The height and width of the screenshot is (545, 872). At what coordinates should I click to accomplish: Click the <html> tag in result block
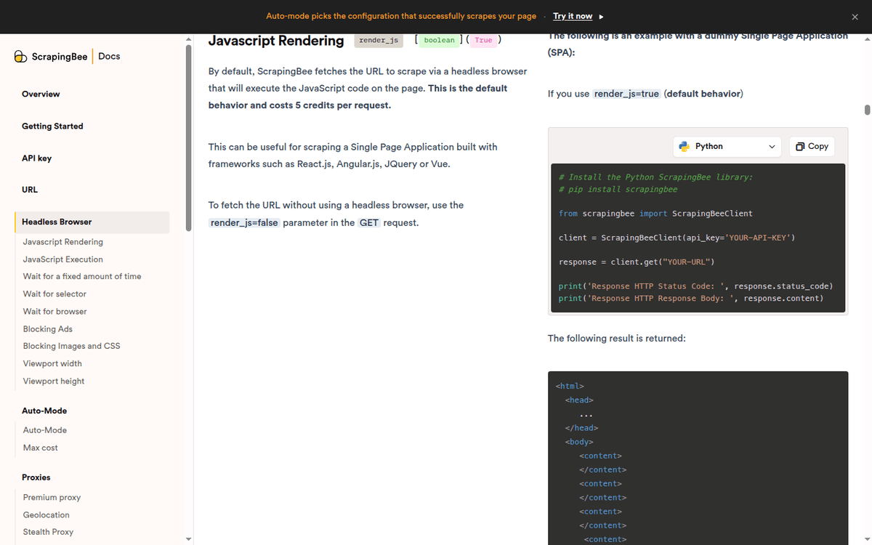(570, 386)
